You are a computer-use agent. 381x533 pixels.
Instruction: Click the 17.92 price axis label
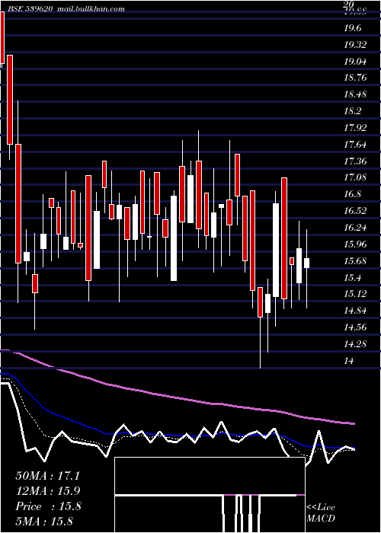355,128
